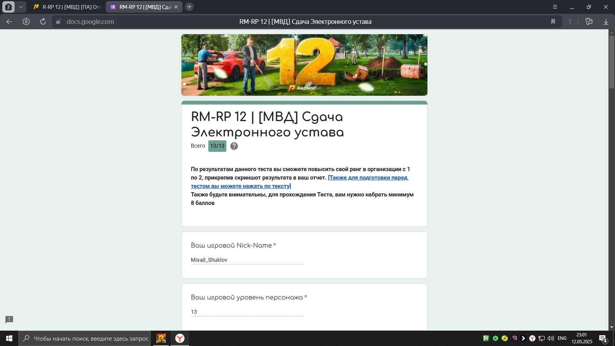Click the score help question mark icon
Image resolution: width=615 pixels, height=346 pixels.
click(x=234, y=146)
